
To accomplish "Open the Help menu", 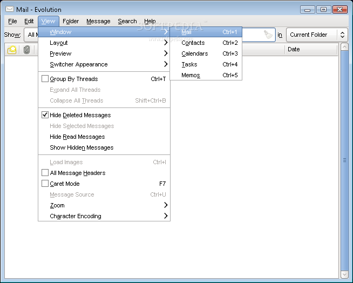I will [x=150, y=21].
